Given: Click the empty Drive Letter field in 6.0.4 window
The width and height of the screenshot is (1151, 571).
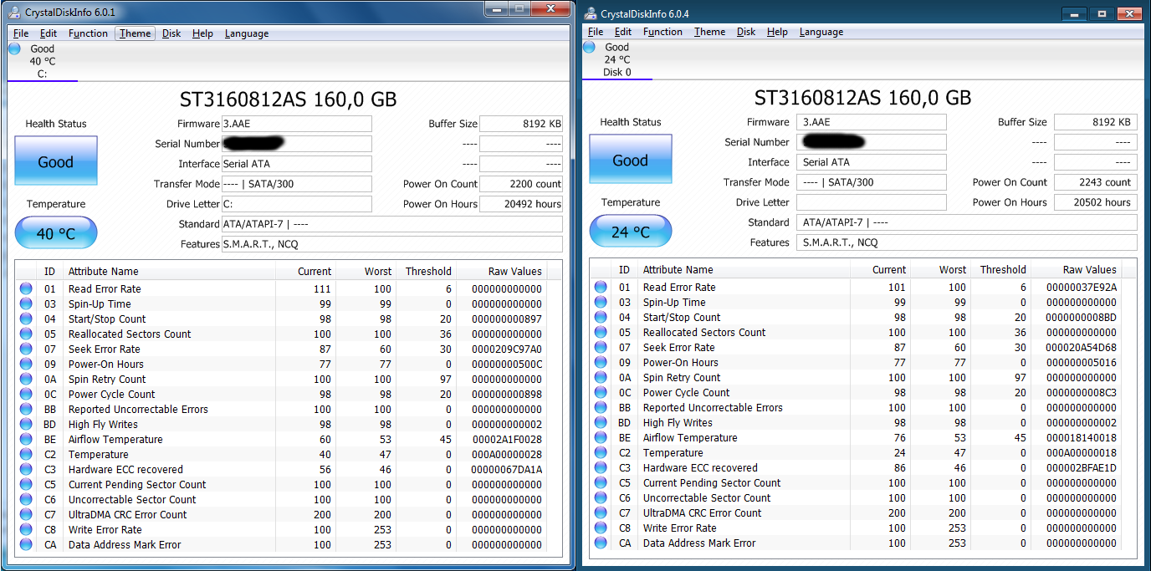Looking at the screenshot, I should click(x=872, y=202).
